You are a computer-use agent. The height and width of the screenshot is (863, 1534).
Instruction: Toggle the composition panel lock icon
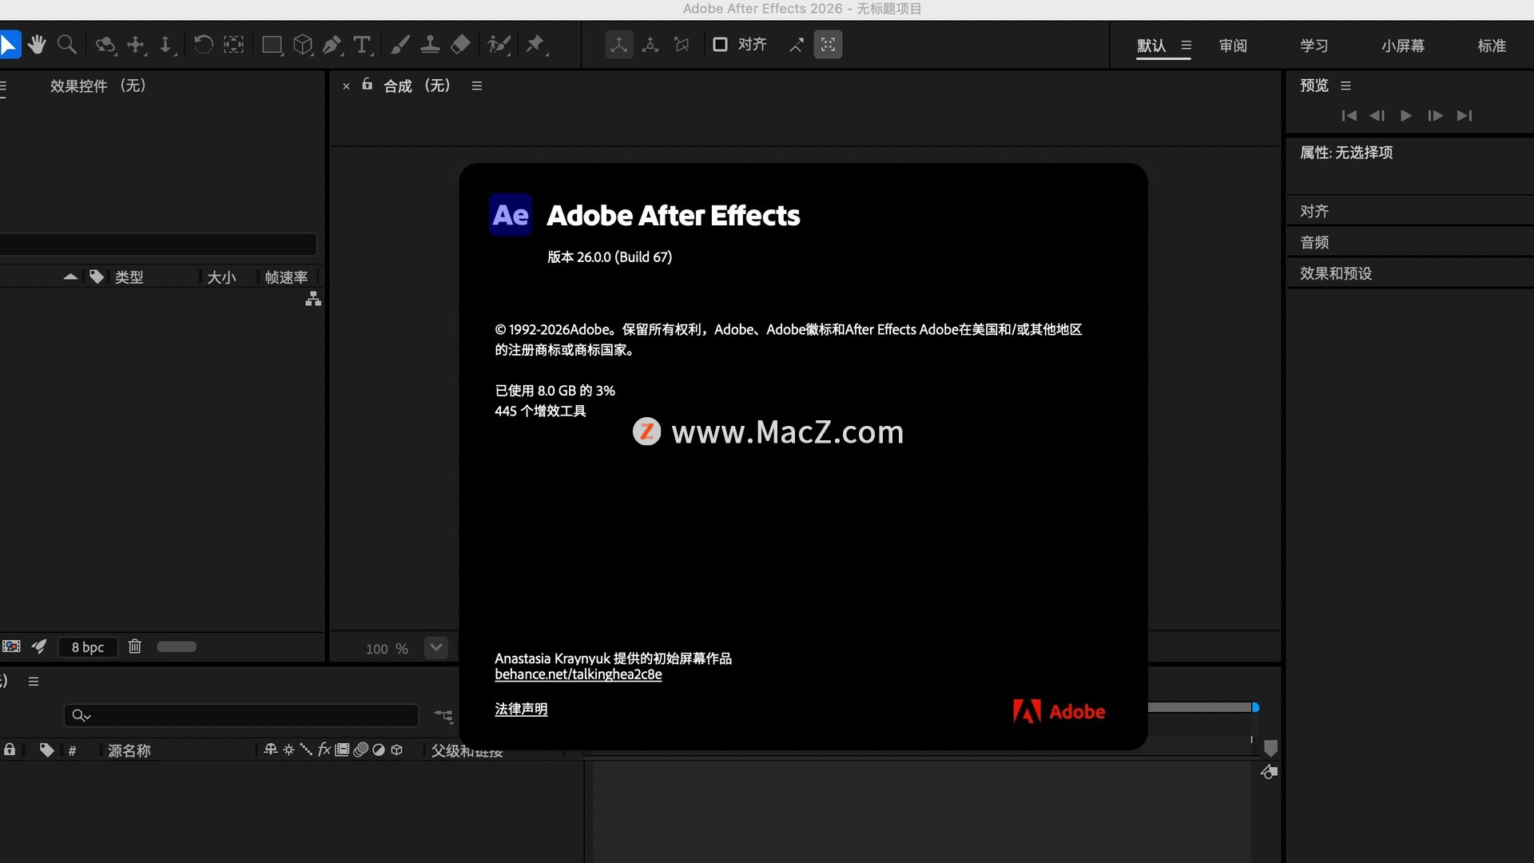(x=368, y=85)
